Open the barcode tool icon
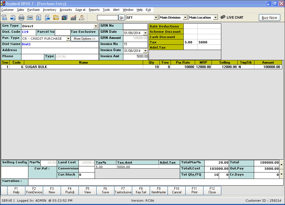Image resolution: width=285 pixels, height=205 pixels. (x=30, y=17)
